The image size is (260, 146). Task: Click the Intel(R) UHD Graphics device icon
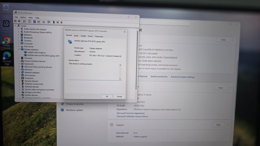pyautogui.click(x=25, y=52)
